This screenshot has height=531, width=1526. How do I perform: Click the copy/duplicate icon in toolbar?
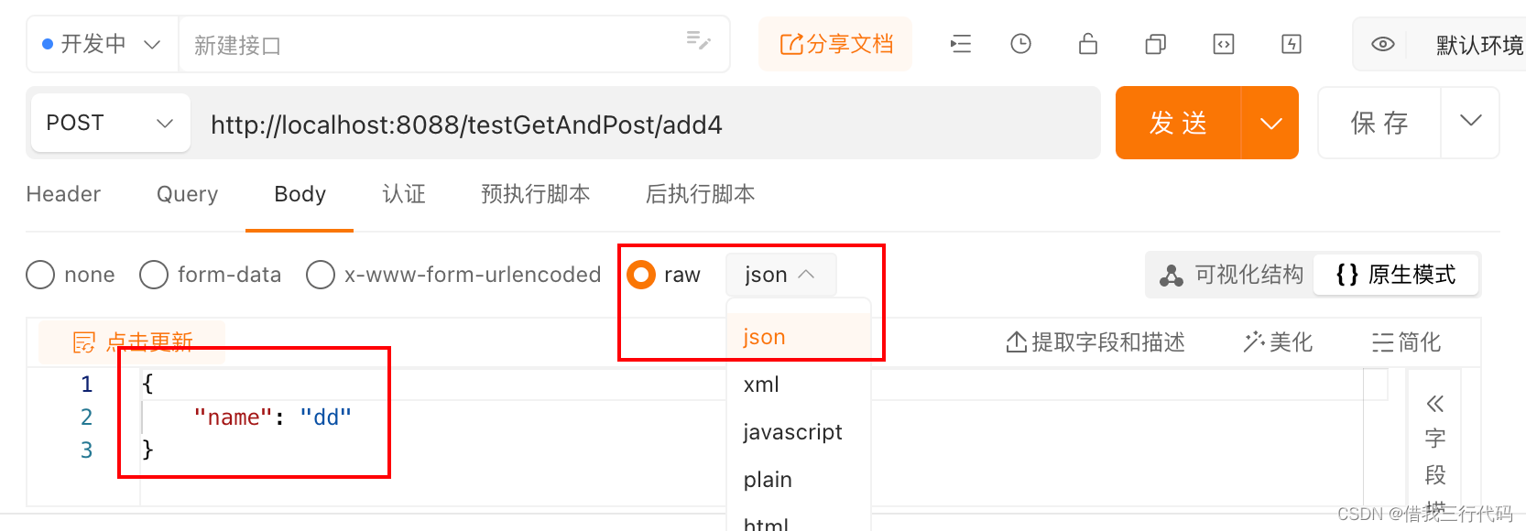[1154, 43]
